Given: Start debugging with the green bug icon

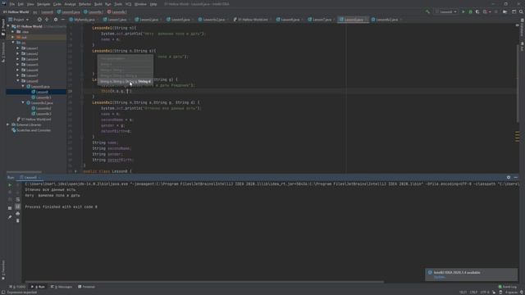Looking at the screenshot, I should click(470, 11).
